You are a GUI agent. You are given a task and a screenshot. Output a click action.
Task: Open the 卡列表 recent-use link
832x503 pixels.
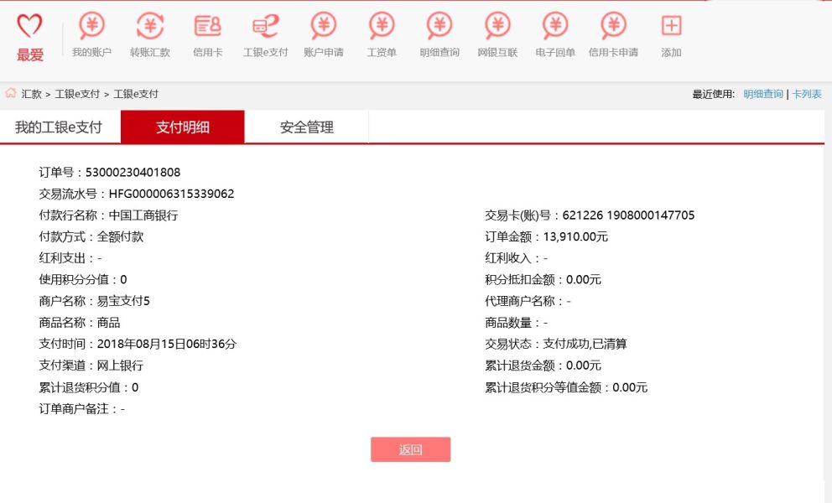pos(807,94)
